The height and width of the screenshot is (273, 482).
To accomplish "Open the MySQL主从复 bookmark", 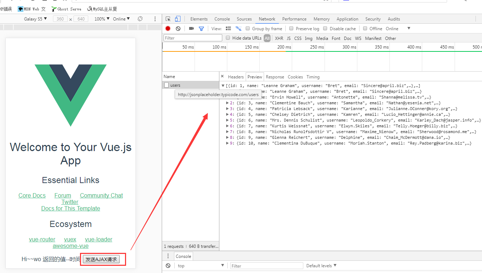I will pyautogui.click(x=102, y=9).
